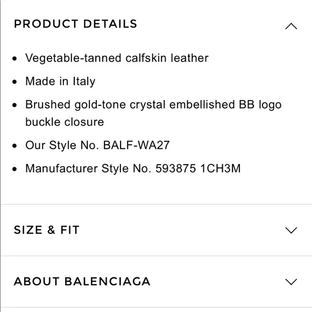Select the style number BALF-WA27

[136, 145]
